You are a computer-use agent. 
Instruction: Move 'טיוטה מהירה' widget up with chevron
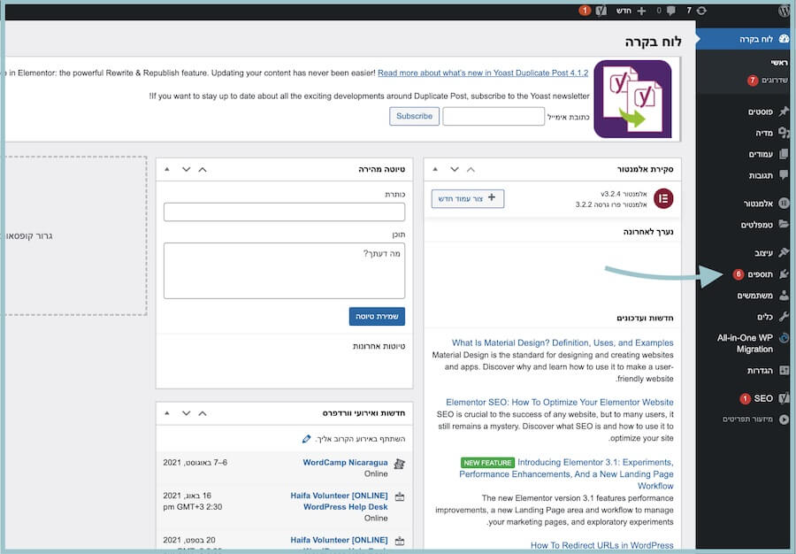click(x=203, y=170)
